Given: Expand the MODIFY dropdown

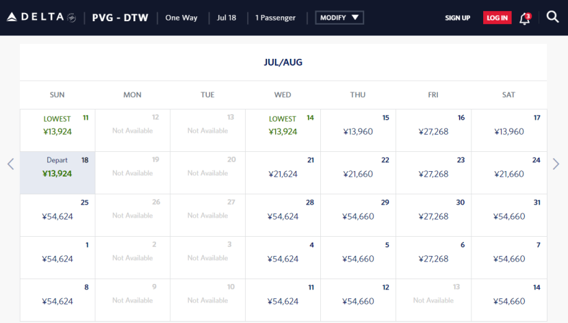Looking at the screenshot, I should click(339, 18).
